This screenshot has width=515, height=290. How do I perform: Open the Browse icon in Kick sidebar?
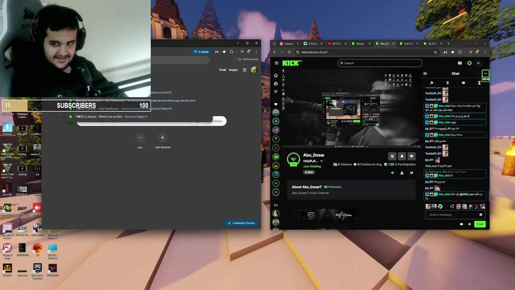pos(276,83)
